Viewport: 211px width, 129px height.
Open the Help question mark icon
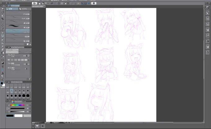94,3
